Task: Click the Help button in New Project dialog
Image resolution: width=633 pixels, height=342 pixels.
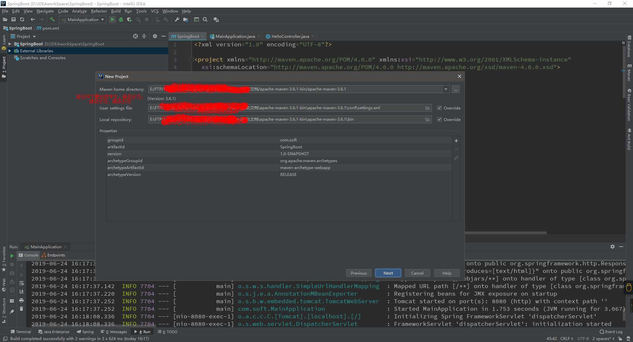Action: [x=447, y=273]
